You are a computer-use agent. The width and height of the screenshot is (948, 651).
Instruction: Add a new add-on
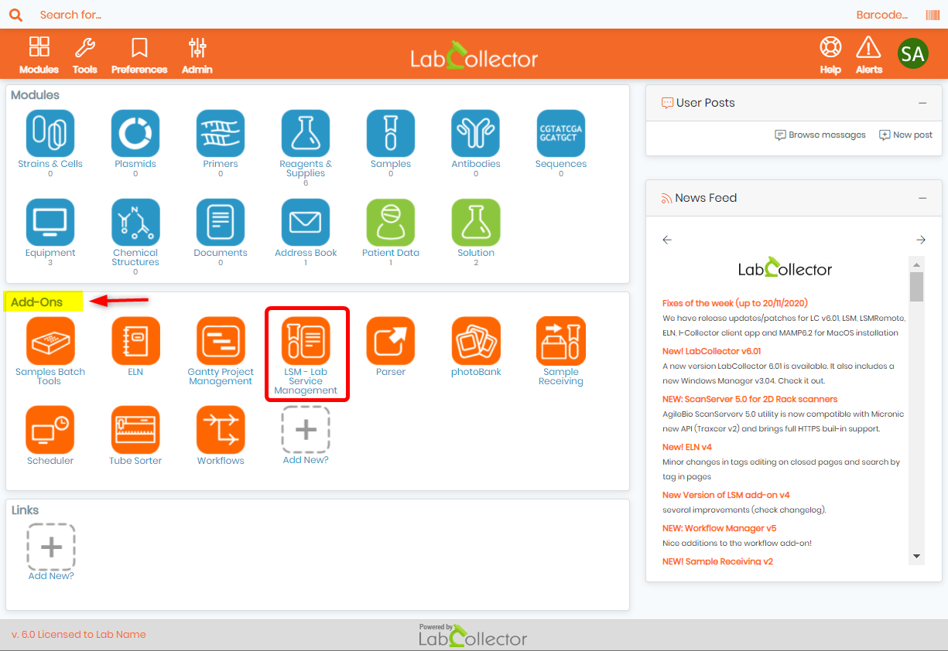pyautogui.click(x=306, y=430)
